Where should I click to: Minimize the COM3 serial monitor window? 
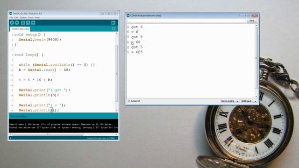(242, 15)
